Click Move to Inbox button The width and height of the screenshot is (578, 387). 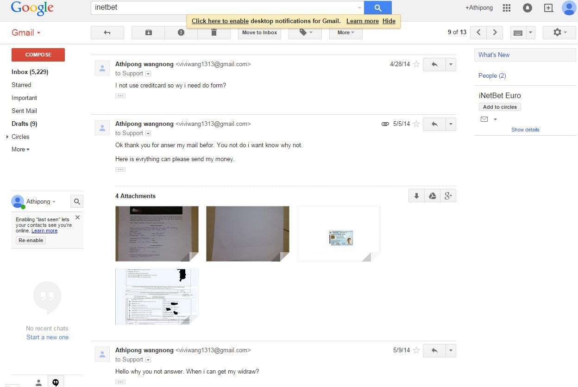click(x=259, y=32)
